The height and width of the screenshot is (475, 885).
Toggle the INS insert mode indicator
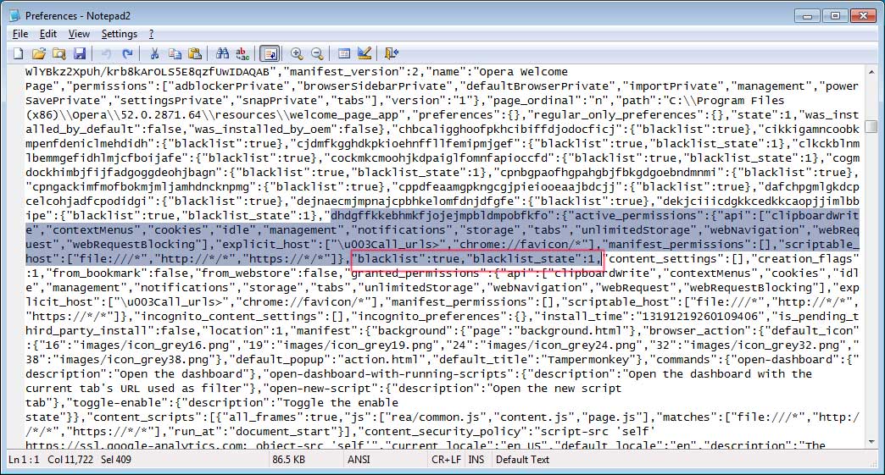pos(476,460)
